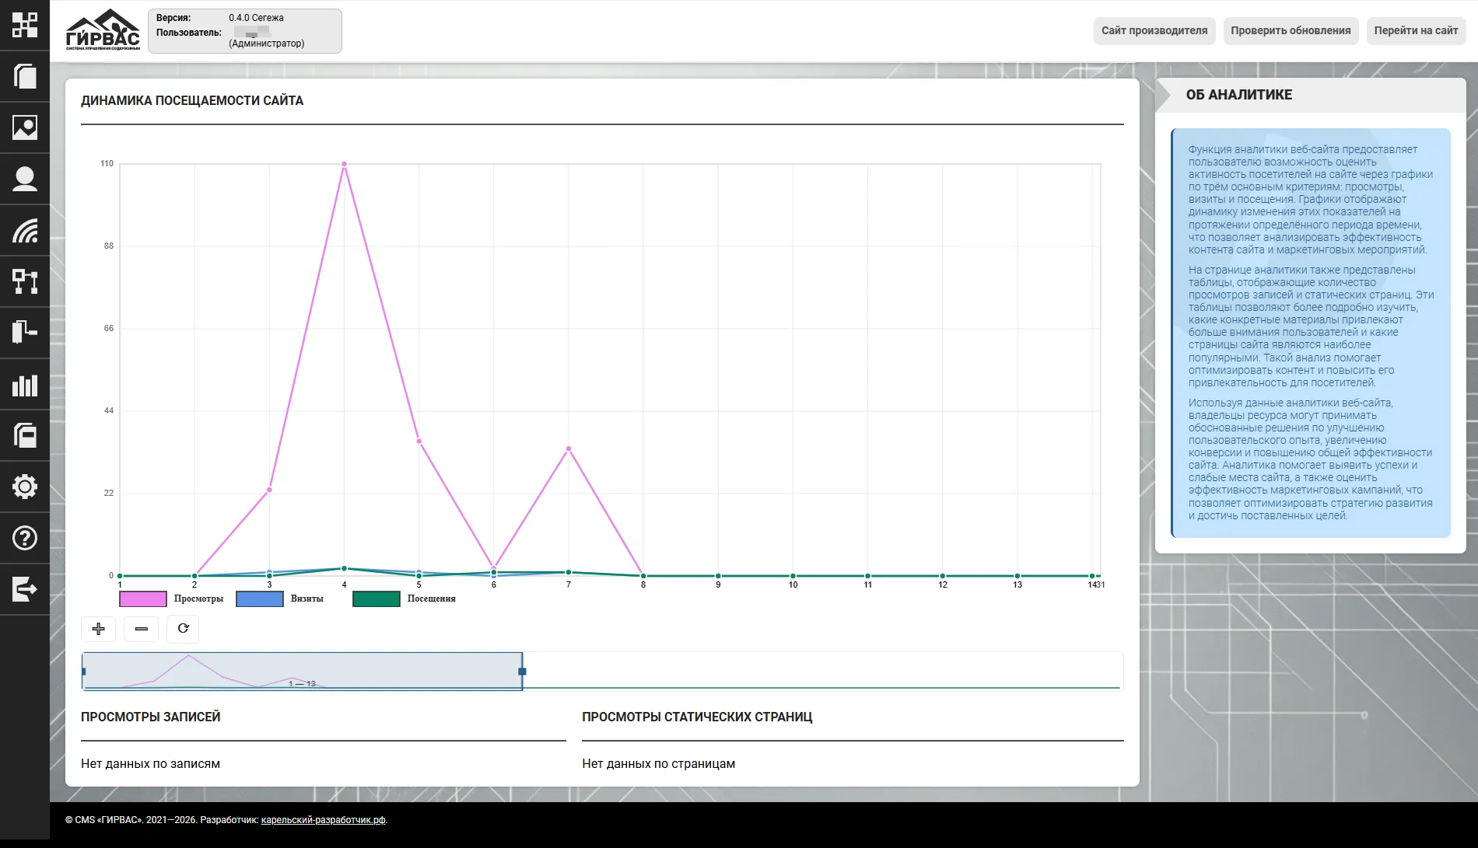Click the left handle of range slider
The height and width of the screenshot is (848, 1478).
click(83, 672)
